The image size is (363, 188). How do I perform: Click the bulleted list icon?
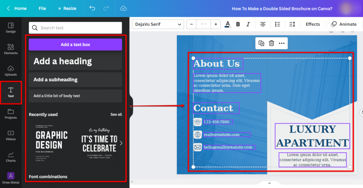(278, 24)
